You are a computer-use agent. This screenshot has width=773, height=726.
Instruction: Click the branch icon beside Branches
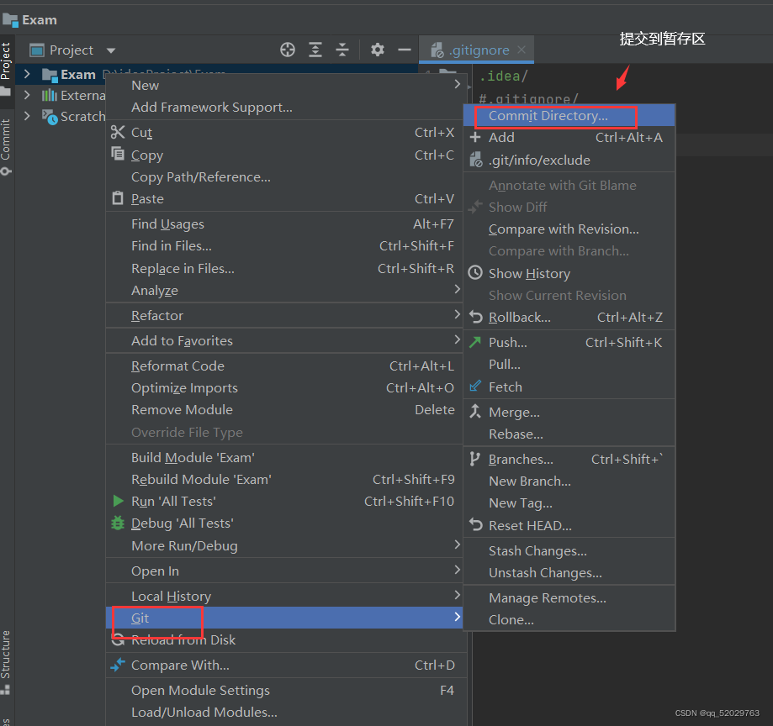(x=474, y=459)
